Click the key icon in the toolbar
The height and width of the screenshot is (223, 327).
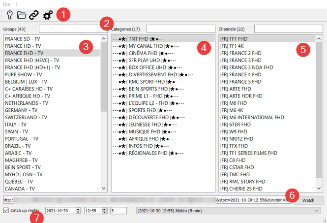click(10, 15)
